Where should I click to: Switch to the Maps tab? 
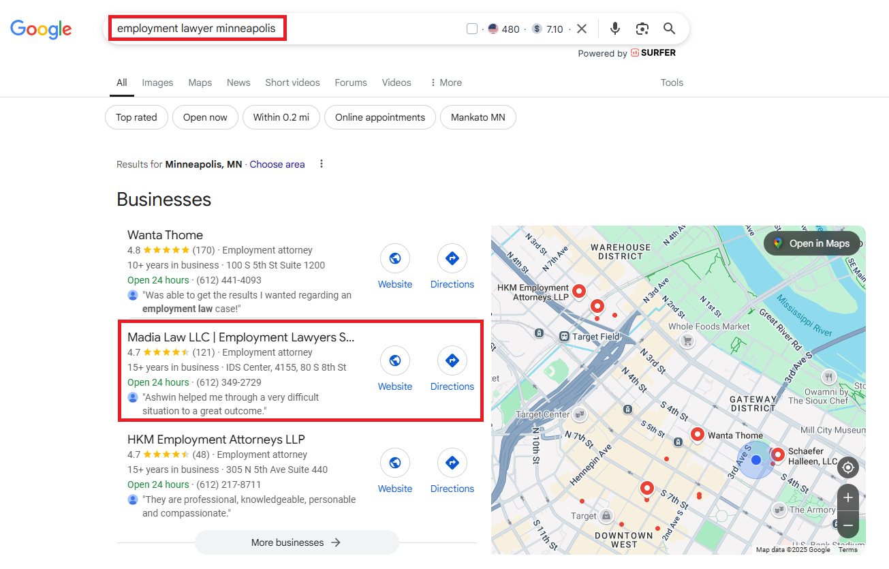[200, 82]
